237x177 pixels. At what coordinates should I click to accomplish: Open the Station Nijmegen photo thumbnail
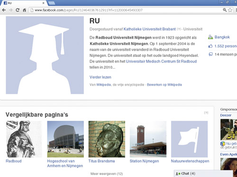[x=148, y=139]
